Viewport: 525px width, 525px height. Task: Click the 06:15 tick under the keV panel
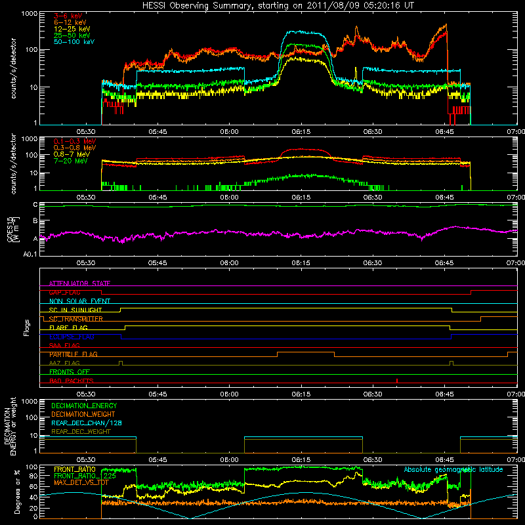301,132
